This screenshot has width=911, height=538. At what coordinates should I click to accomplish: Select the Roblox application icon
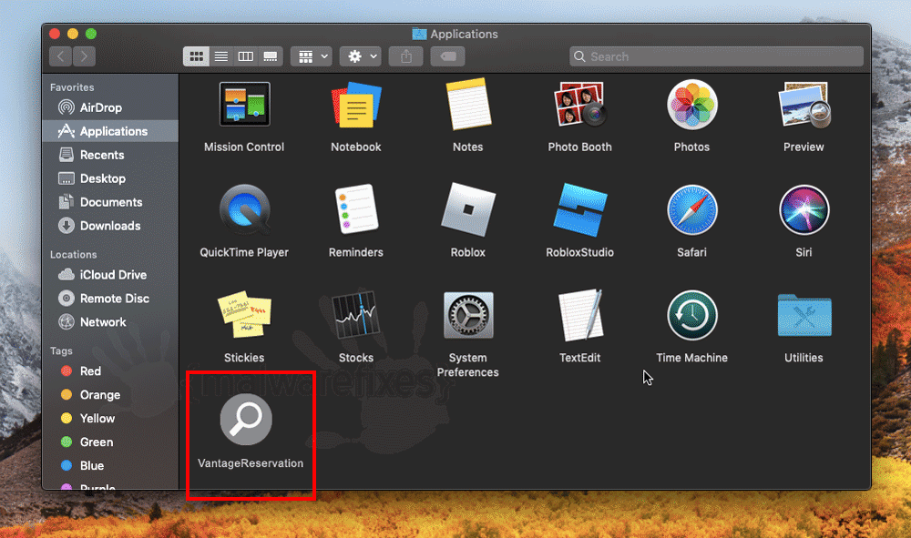pyautogui.click(x=468, y=209)
